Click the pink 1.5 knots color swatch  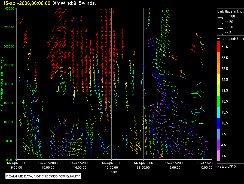coord(219,156)
